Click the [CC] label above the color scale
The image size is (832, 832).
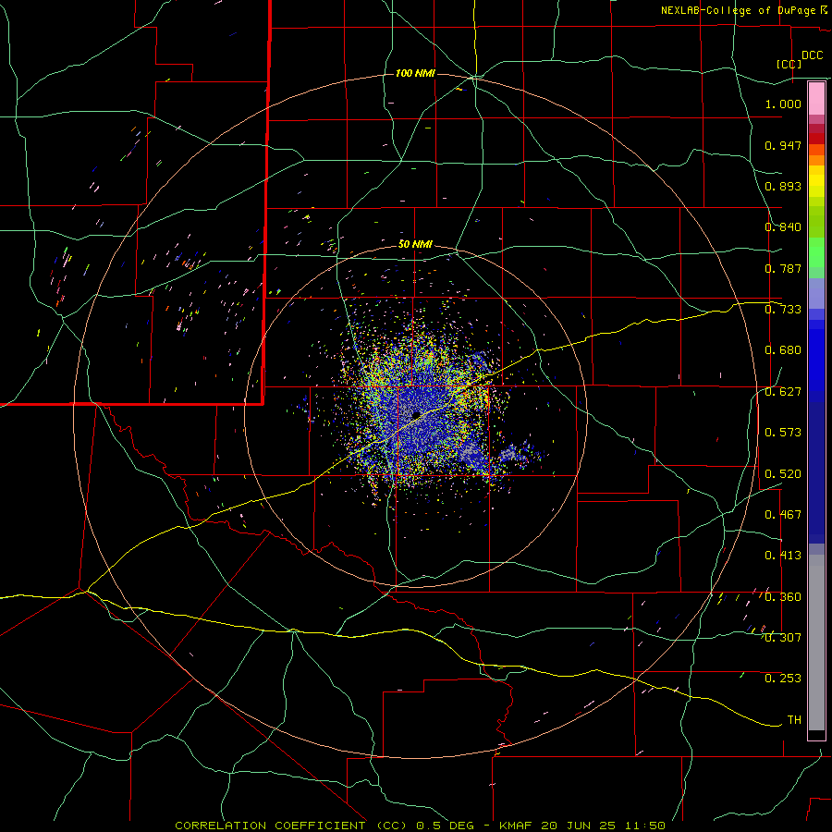pos(789,64)
